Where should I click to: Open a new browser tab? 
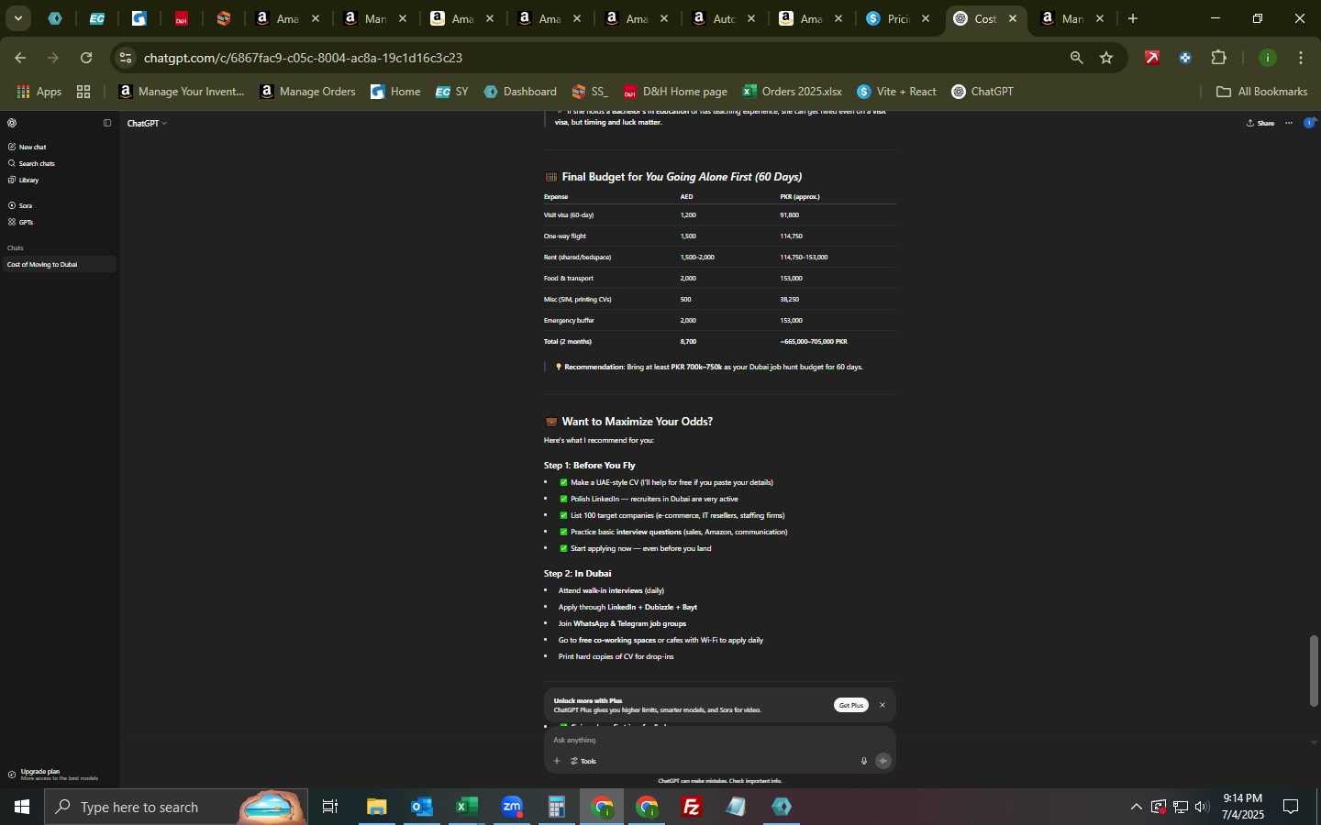coord(1133,18)
